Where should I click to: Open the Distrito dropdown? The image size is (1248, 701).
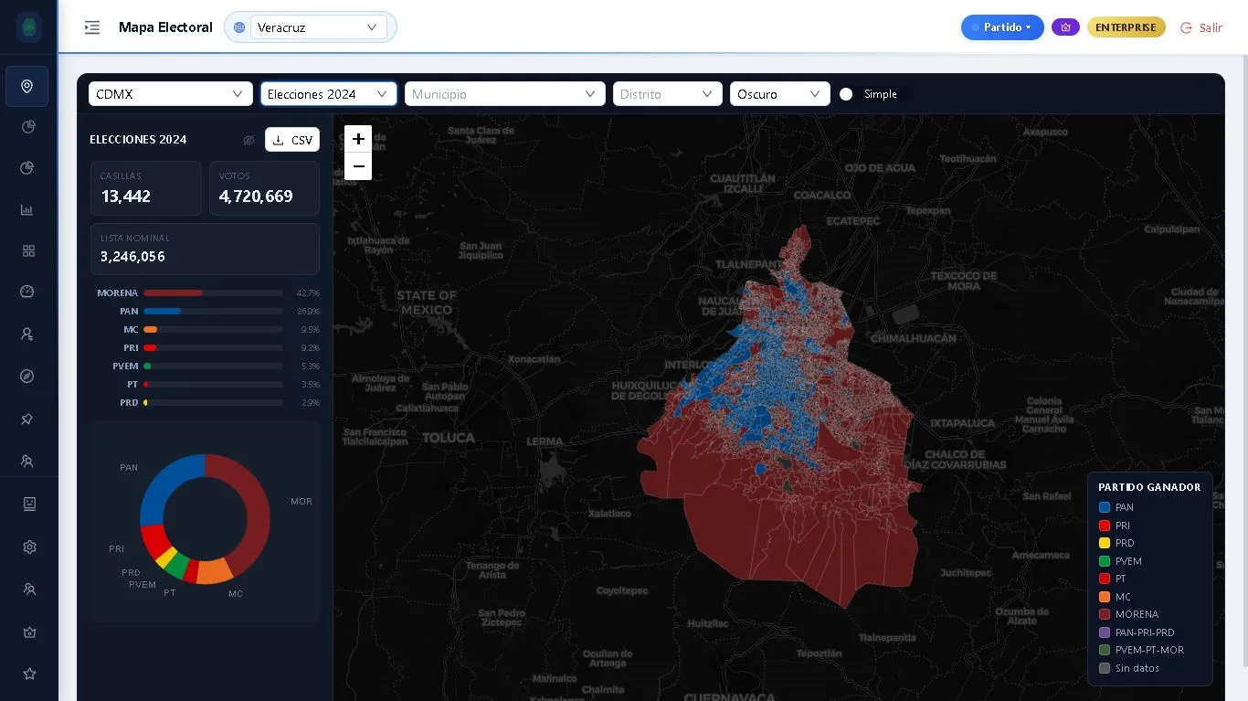[x=668, y=94]
